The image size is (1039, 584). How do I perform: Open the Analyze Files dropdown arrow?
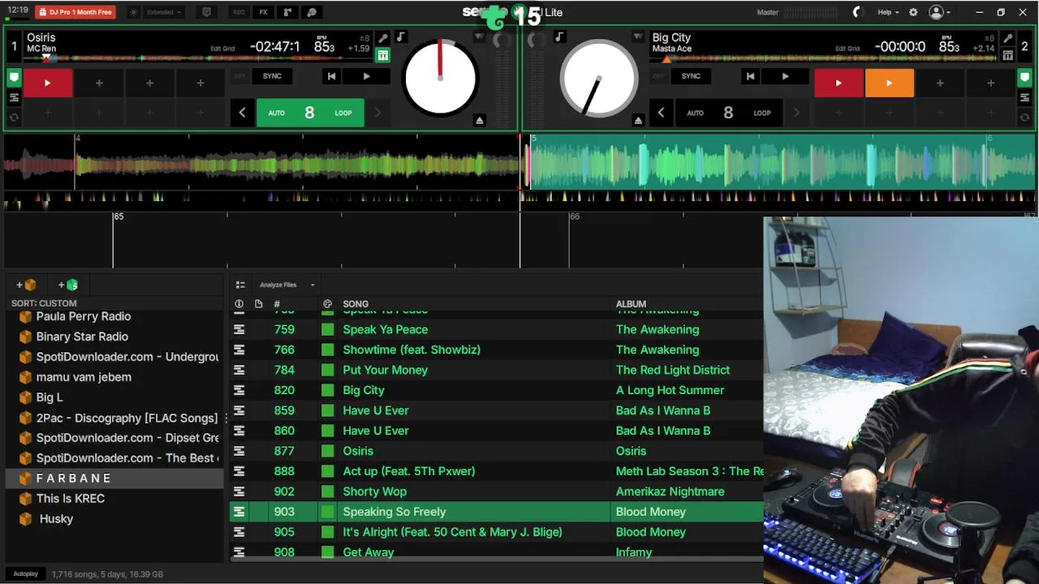(x=313, y=285)
